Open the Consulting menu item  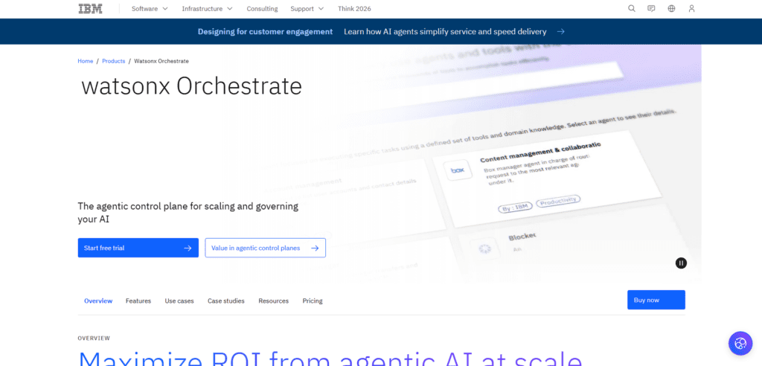(x=262, y=9)
